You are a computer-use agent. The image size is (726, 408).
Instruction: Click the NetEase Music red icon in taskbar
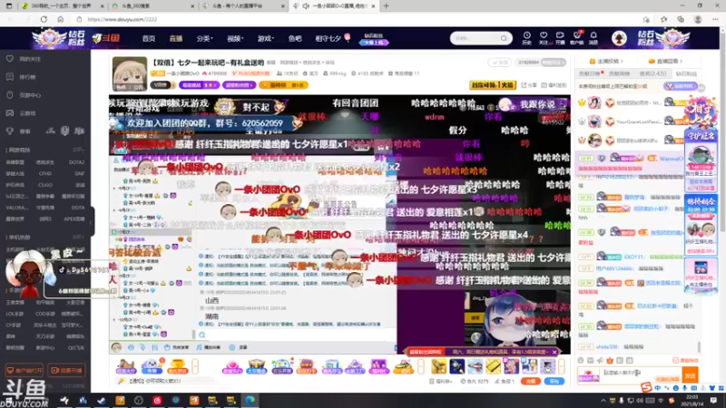[157, 400]
